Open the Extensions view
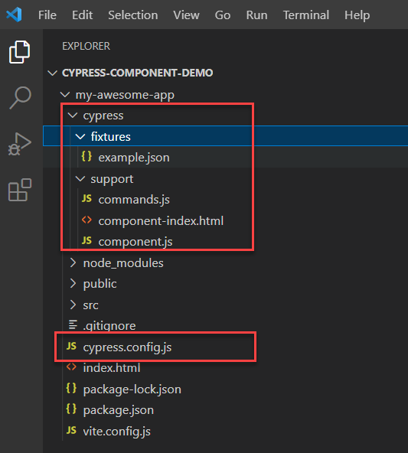Viewport: 408px width, 453px height. click(x=20, y=190)
